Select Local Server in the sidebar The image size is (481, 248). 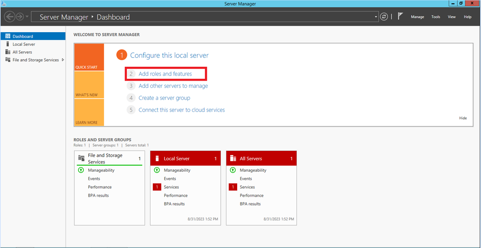[24, 44]
